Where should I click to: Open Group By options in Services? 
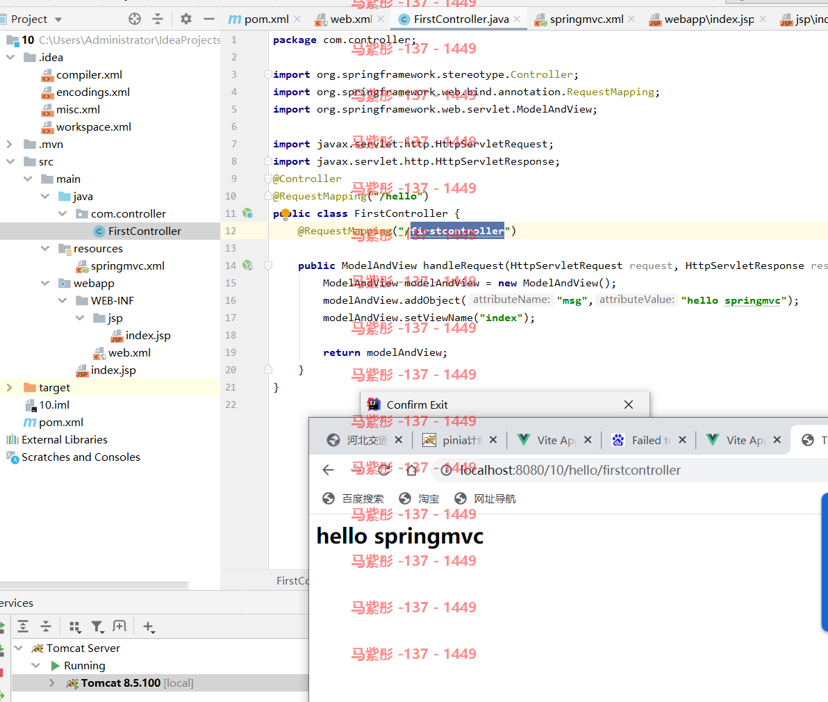[74, 627]
